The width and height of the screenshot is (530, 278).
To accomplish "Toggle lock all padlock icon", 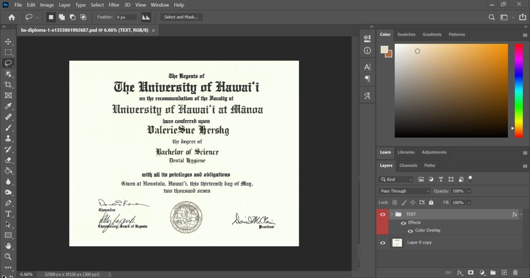I will 431,202.
